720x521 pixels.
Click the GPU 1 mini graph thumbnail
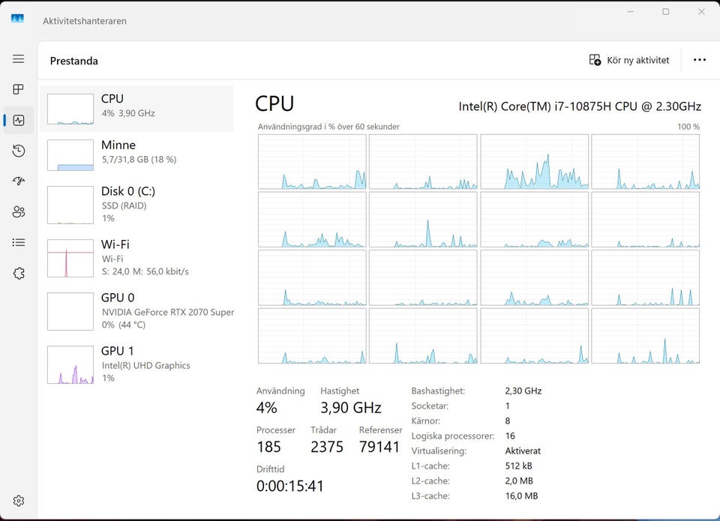pyautogui.click(x=70, y=364)
